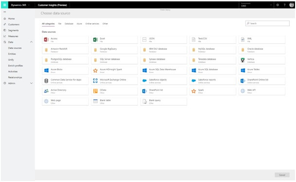Select the Amazon Redshift database icon
This screenshot has width=296, height=182.
coord(46,50)
